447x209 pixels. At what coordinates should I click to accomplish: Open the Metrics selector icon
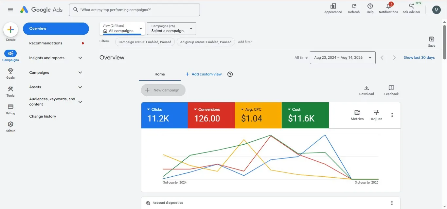point(357,115)
